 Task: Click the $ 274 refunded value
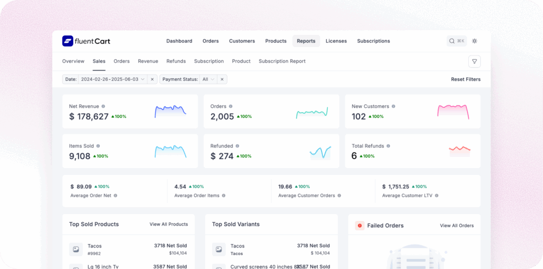pyautogui.click(x=222, y=156)
